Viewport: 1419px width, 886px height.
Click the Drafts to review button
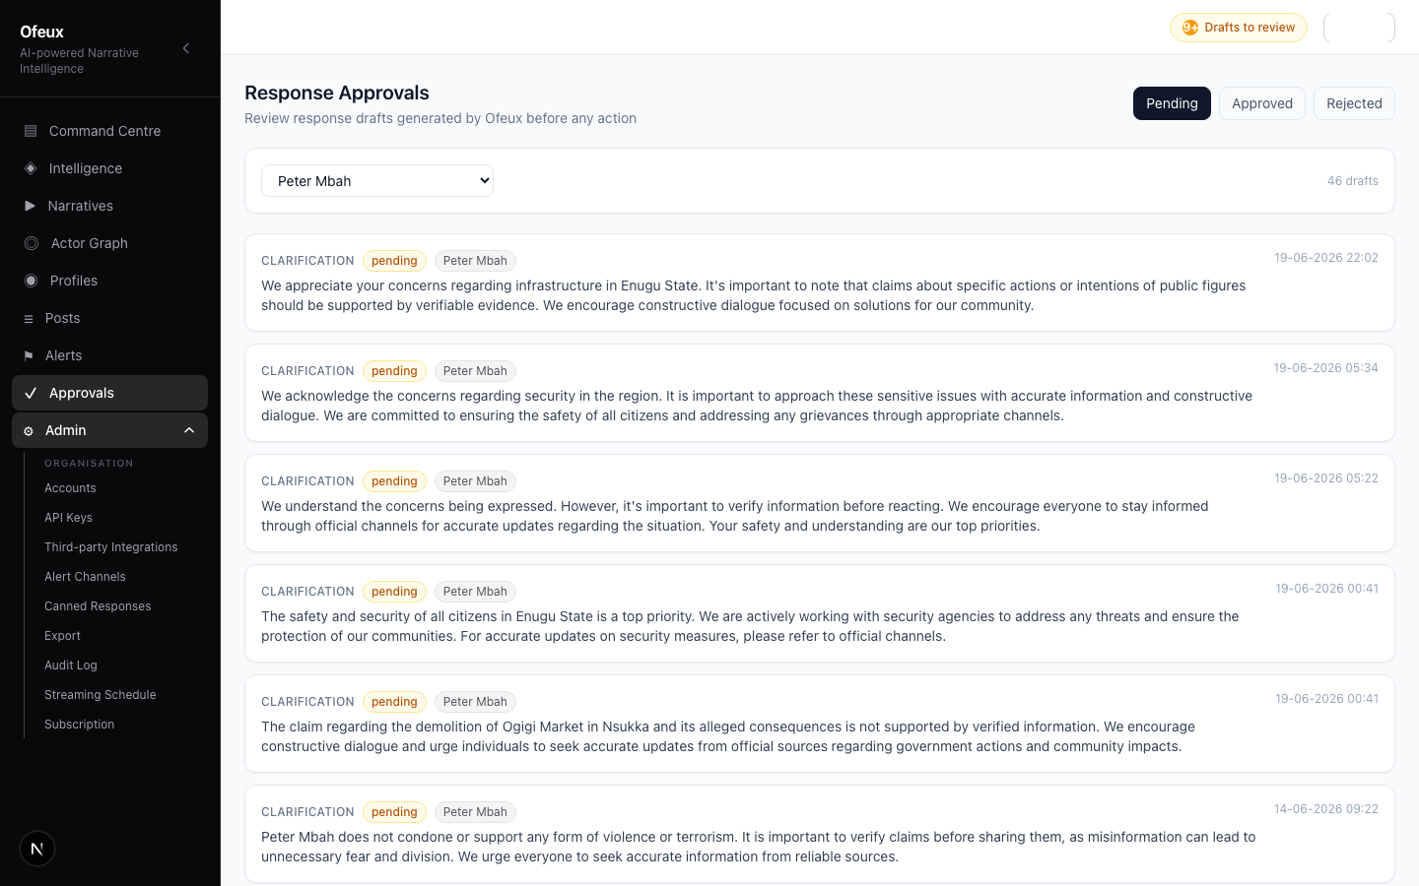point(1239,28)
